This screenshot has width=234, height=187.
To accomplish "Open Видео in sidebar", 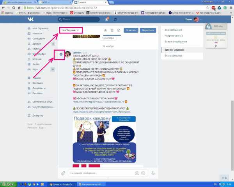I will [34, 64].
